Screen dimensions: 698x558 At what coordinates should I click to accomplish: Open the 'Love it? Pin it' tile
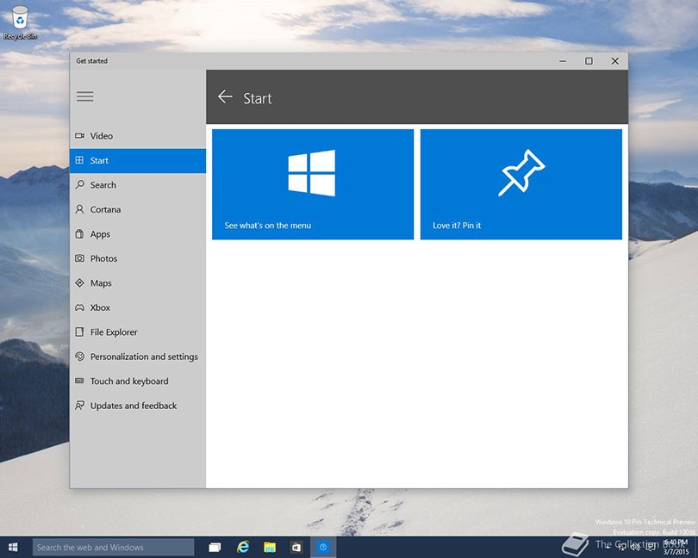pos(520,184)
